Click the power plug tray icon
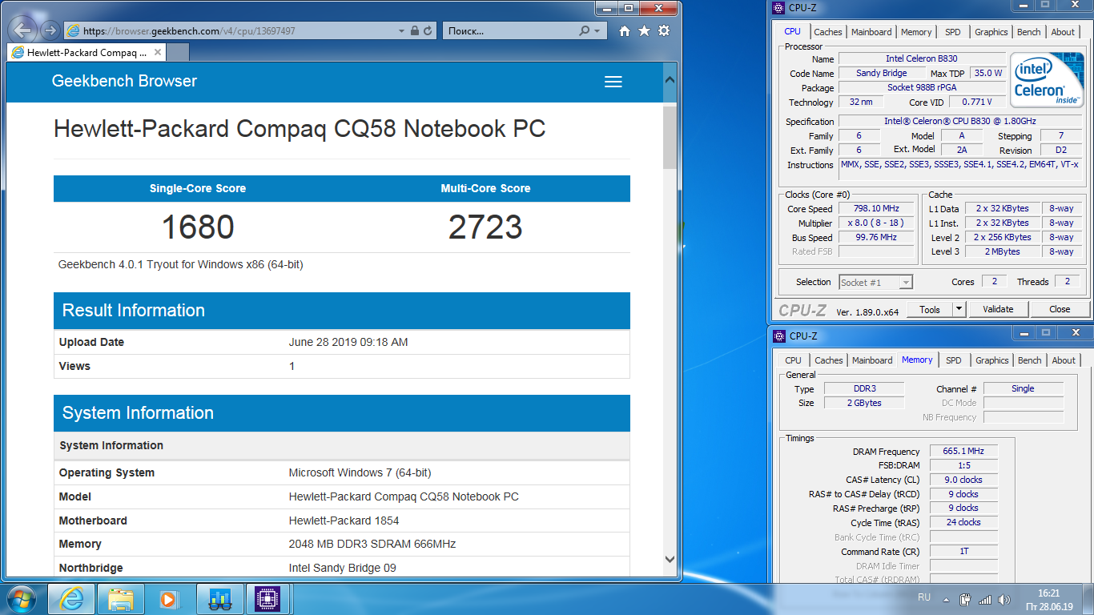 pyautogui.click(x=966, y=599)
